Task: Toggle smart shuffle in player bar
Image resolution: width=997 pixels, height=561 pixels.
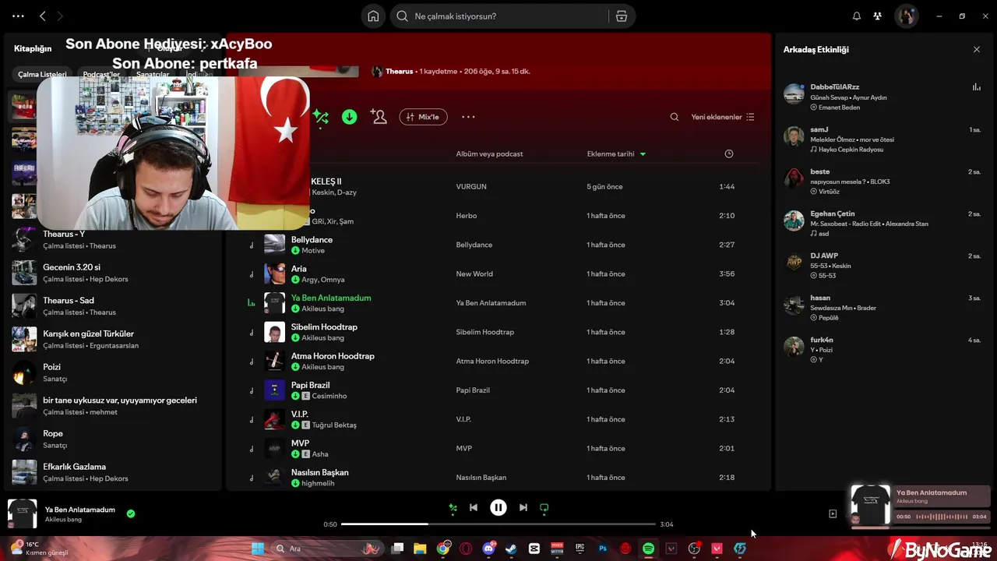Action: (453, 508)
